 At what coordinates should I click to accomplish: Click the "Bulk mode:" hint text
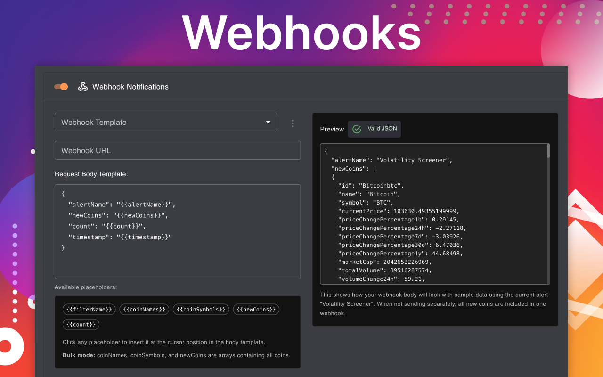(x=79, y=355)
